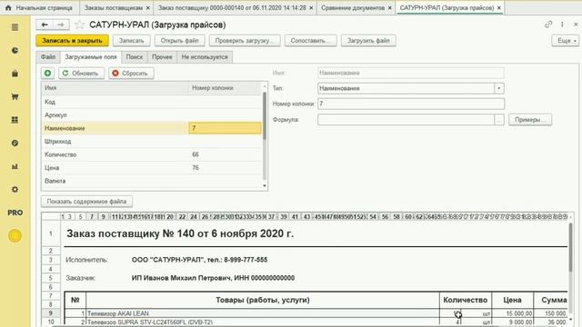582x327 pixels.
Task: Click Открыть файл button
Action: (x=180, y=40)
